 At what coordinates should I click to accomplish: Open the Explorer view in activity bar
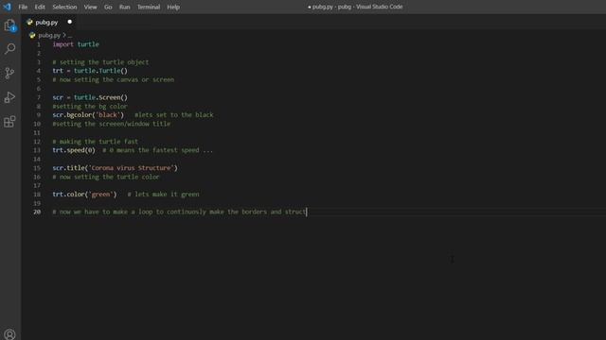[9, 25]
